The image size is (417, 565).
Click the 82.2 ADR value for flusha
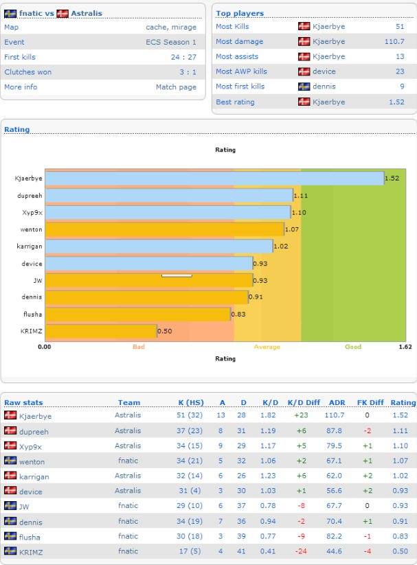(334, 536)
